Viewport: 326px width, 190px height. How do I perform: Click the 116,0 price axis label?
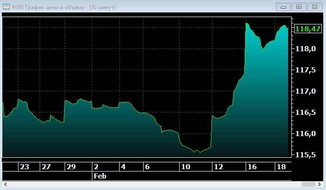click(305, 134)
